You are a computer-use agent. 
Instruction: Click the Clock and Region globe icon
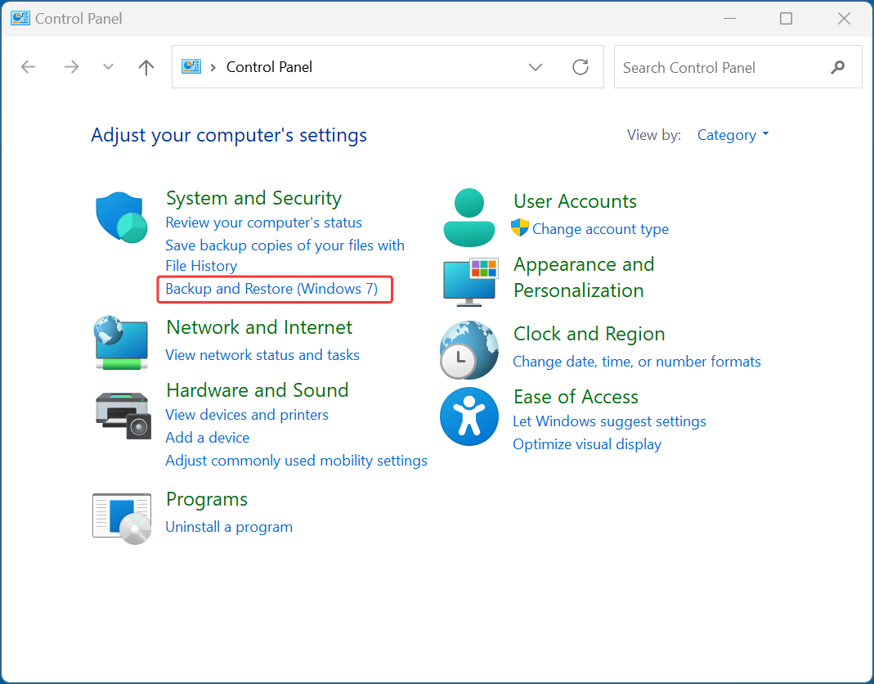[x=468, y=349]
